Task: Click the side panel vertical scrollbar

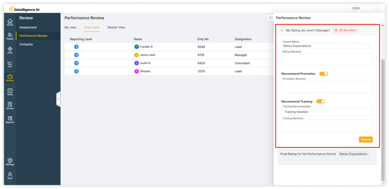Action: [383, 120]
